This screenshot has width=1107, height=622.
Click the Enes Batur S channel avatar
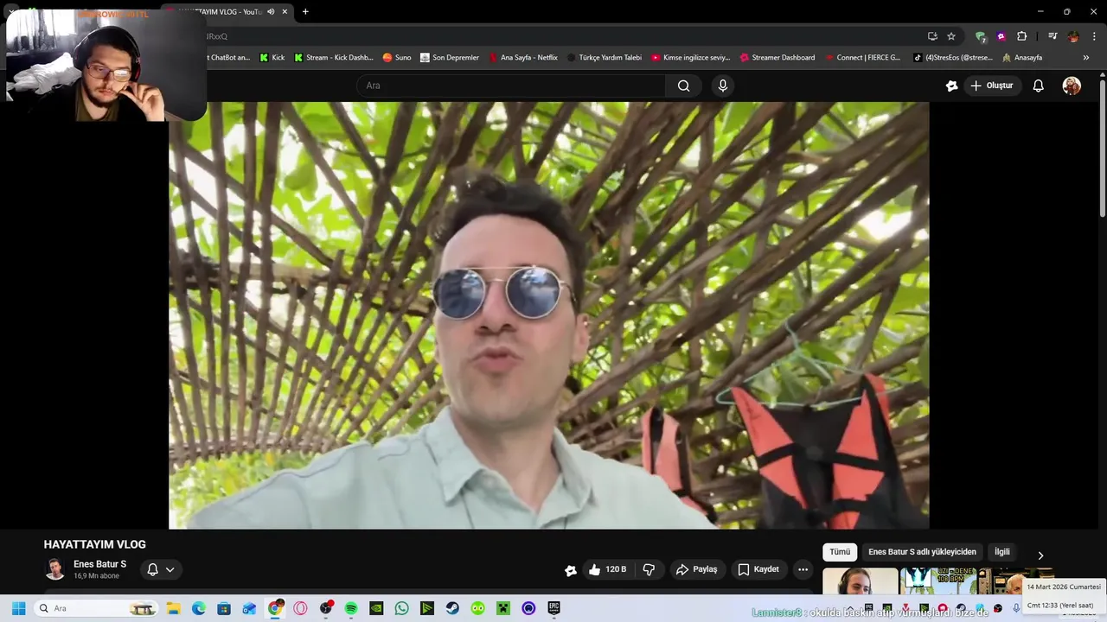pos(54,569)
